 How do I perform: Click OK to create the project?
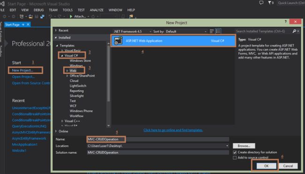point(267,166)
